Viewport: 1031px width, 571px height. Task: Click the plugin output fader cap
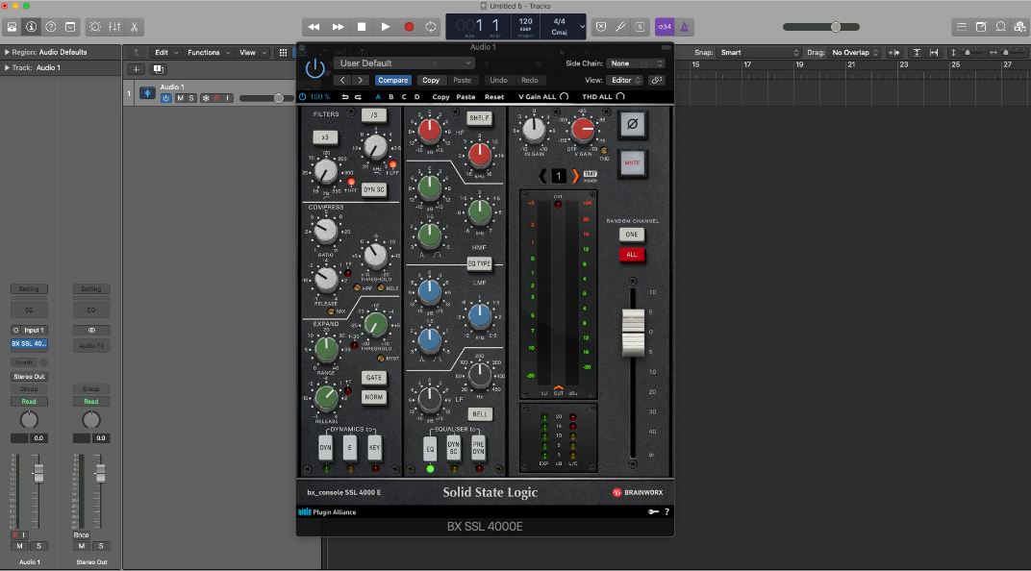coord(633,333)
